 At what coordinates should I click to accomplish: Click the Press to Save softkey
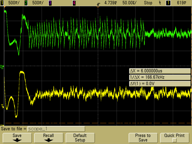(143, 138)
